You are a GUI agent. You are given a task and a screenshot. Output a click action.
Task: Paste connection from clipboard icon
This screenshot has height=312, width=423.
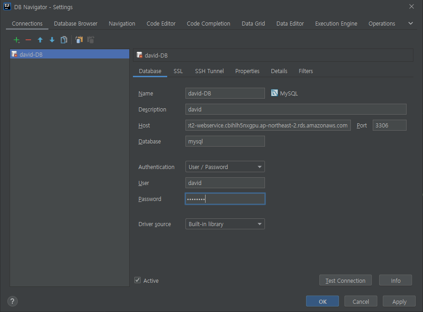[91, 40]
